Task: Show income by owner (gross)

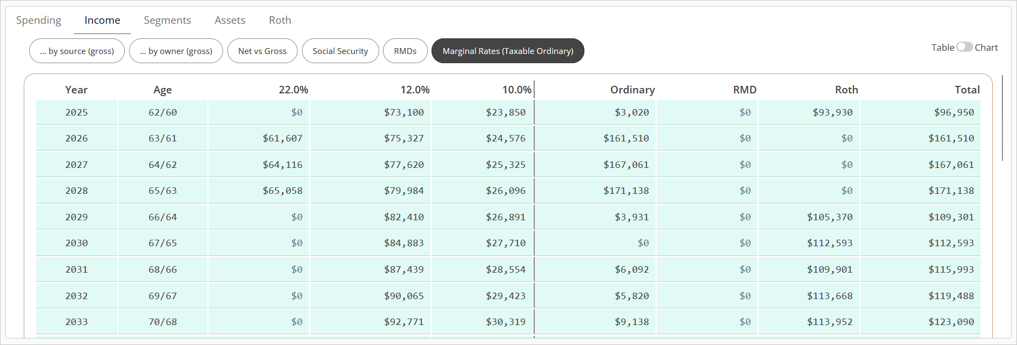Action: click(176, 51)
